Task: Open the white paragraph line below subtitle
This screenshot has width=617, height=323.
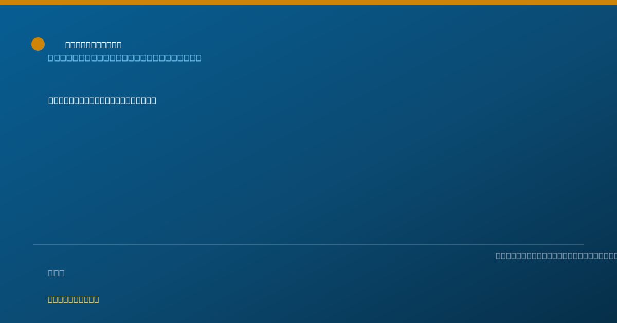Action: (102, 100)
